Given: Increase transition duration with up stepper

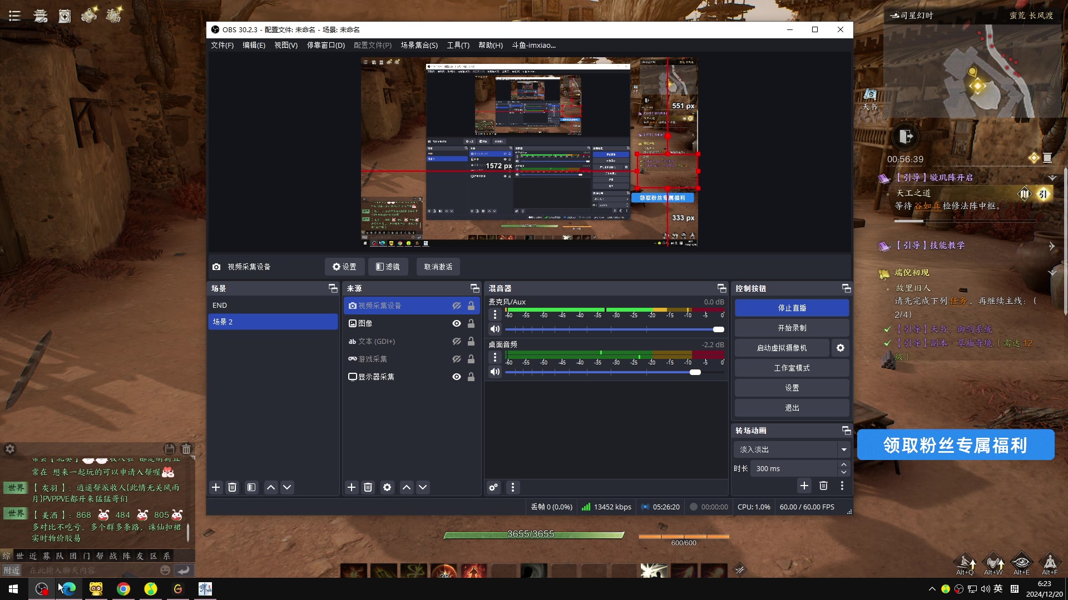Looking at the screenshot, I should 844,464.
